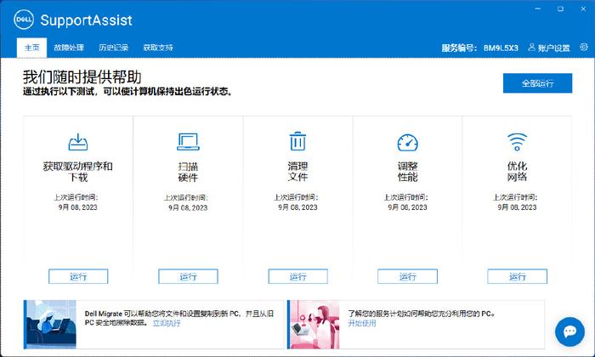Viewport: 595px width, 357px height.
Task: Click the heading 我们随时提供帮助
Action: click(82, 76)
